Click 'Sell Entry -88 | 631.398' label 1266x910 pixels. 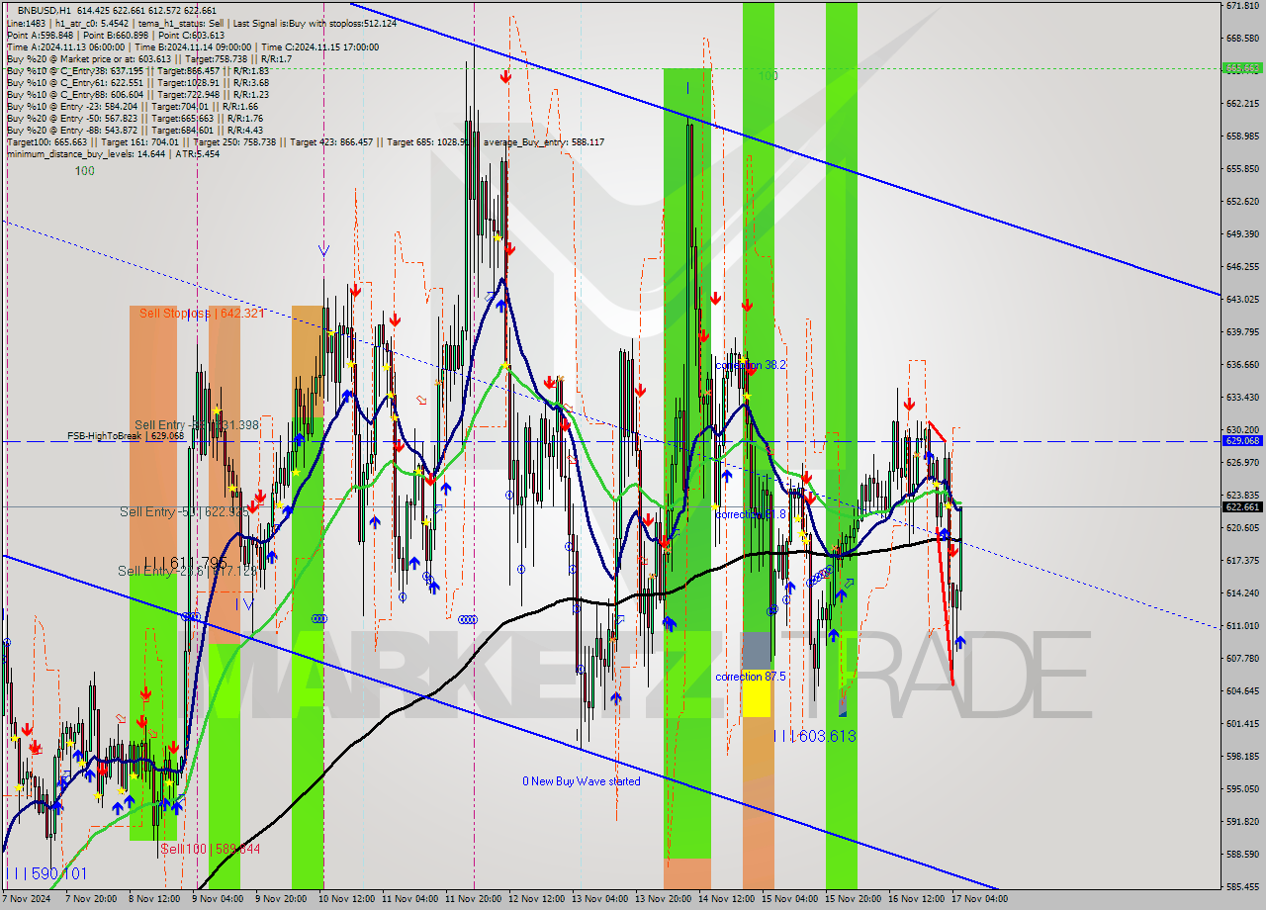[x=197, y=424]
